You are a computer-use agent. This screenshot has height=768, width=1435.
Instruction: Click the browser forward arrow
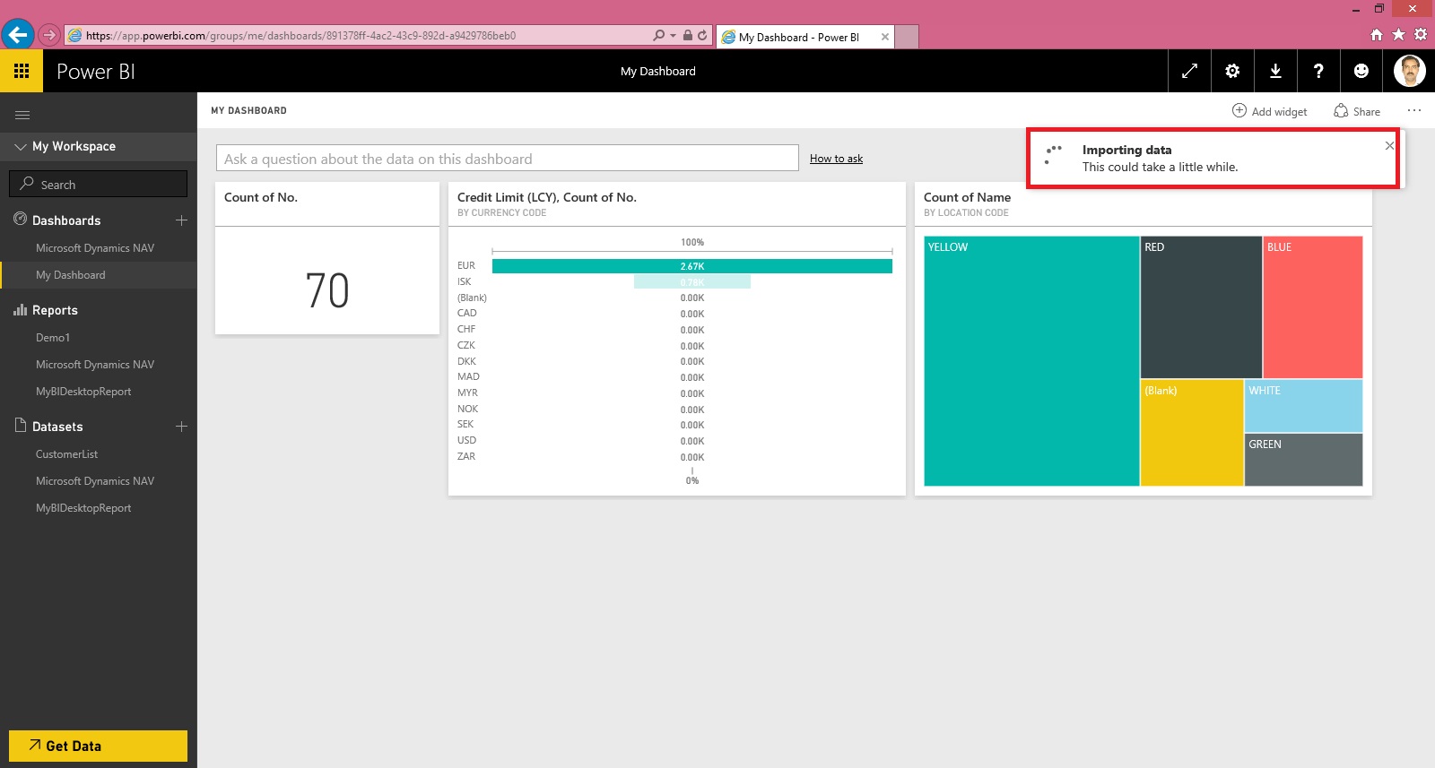click(49, 35)
